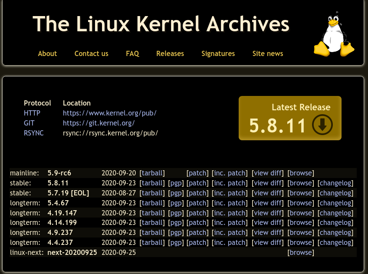View diff for longterm 4.19.147

[268, 213]
